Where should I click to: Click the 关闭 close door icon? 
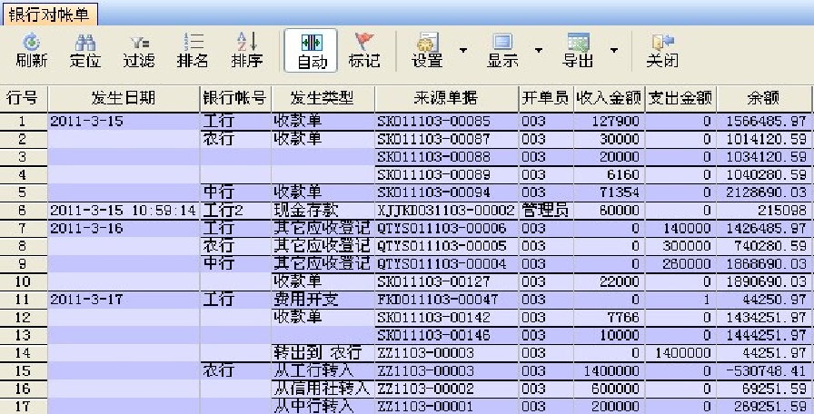tap(661, 43)
